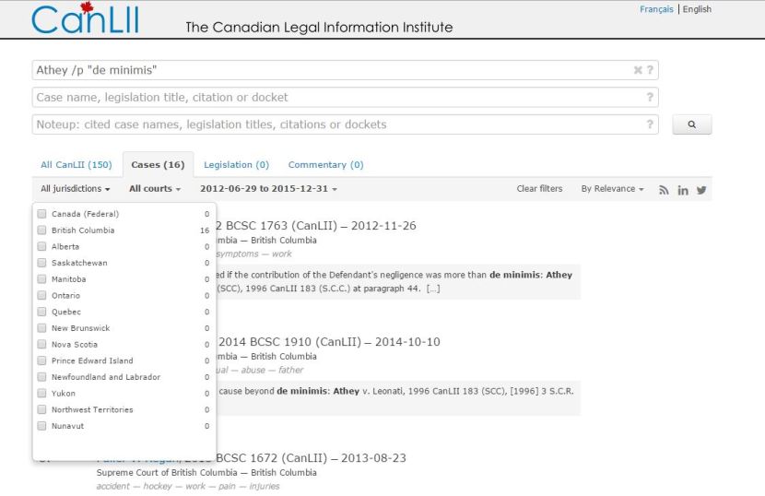The width and height of the screenshot is (765, 496).
Task: Check the British Columbia jurisdiction box
Action: 41,230
